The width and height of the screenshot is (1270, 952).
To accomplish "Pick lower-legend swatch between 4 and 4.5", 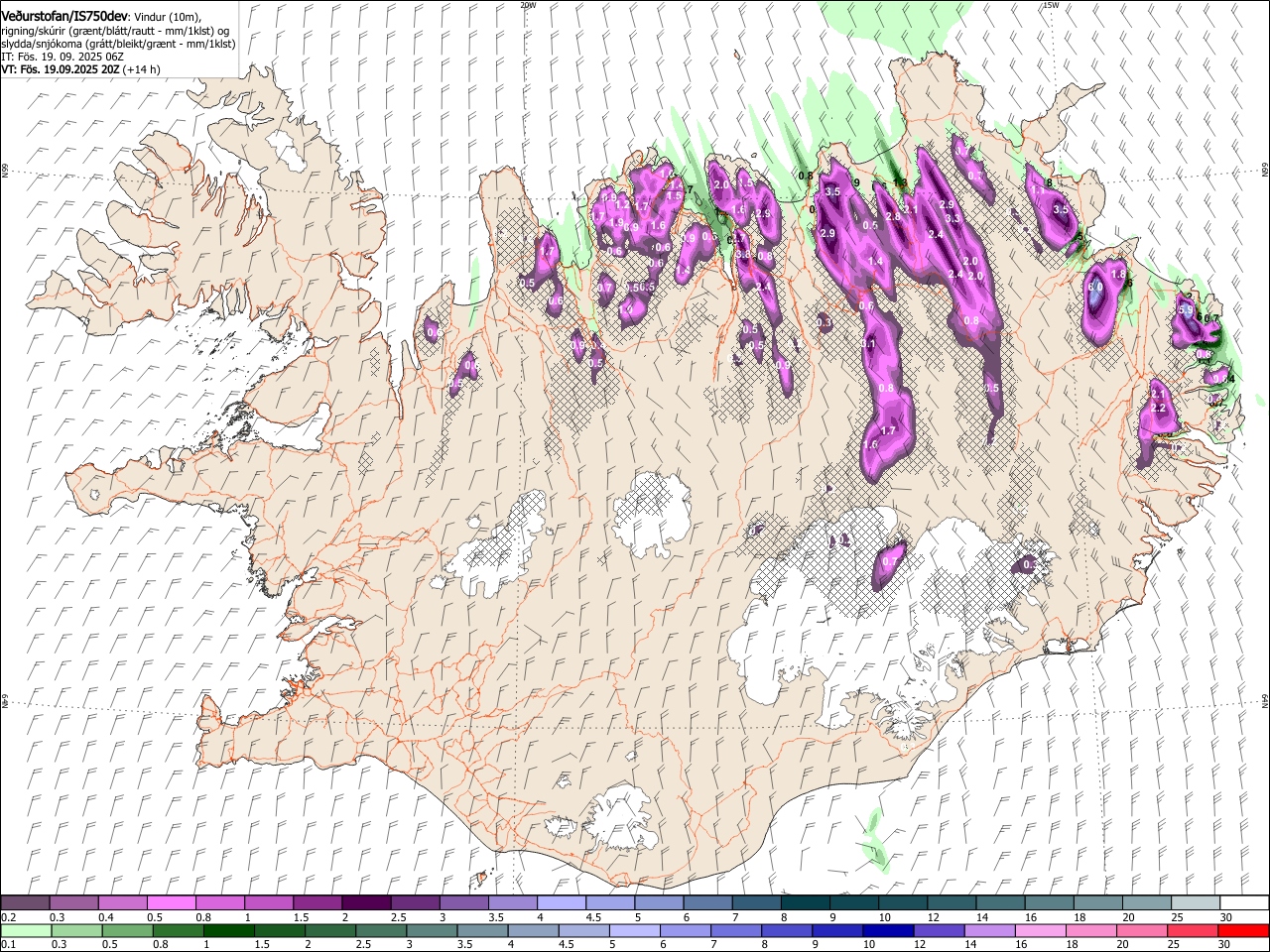I will 534,930.
